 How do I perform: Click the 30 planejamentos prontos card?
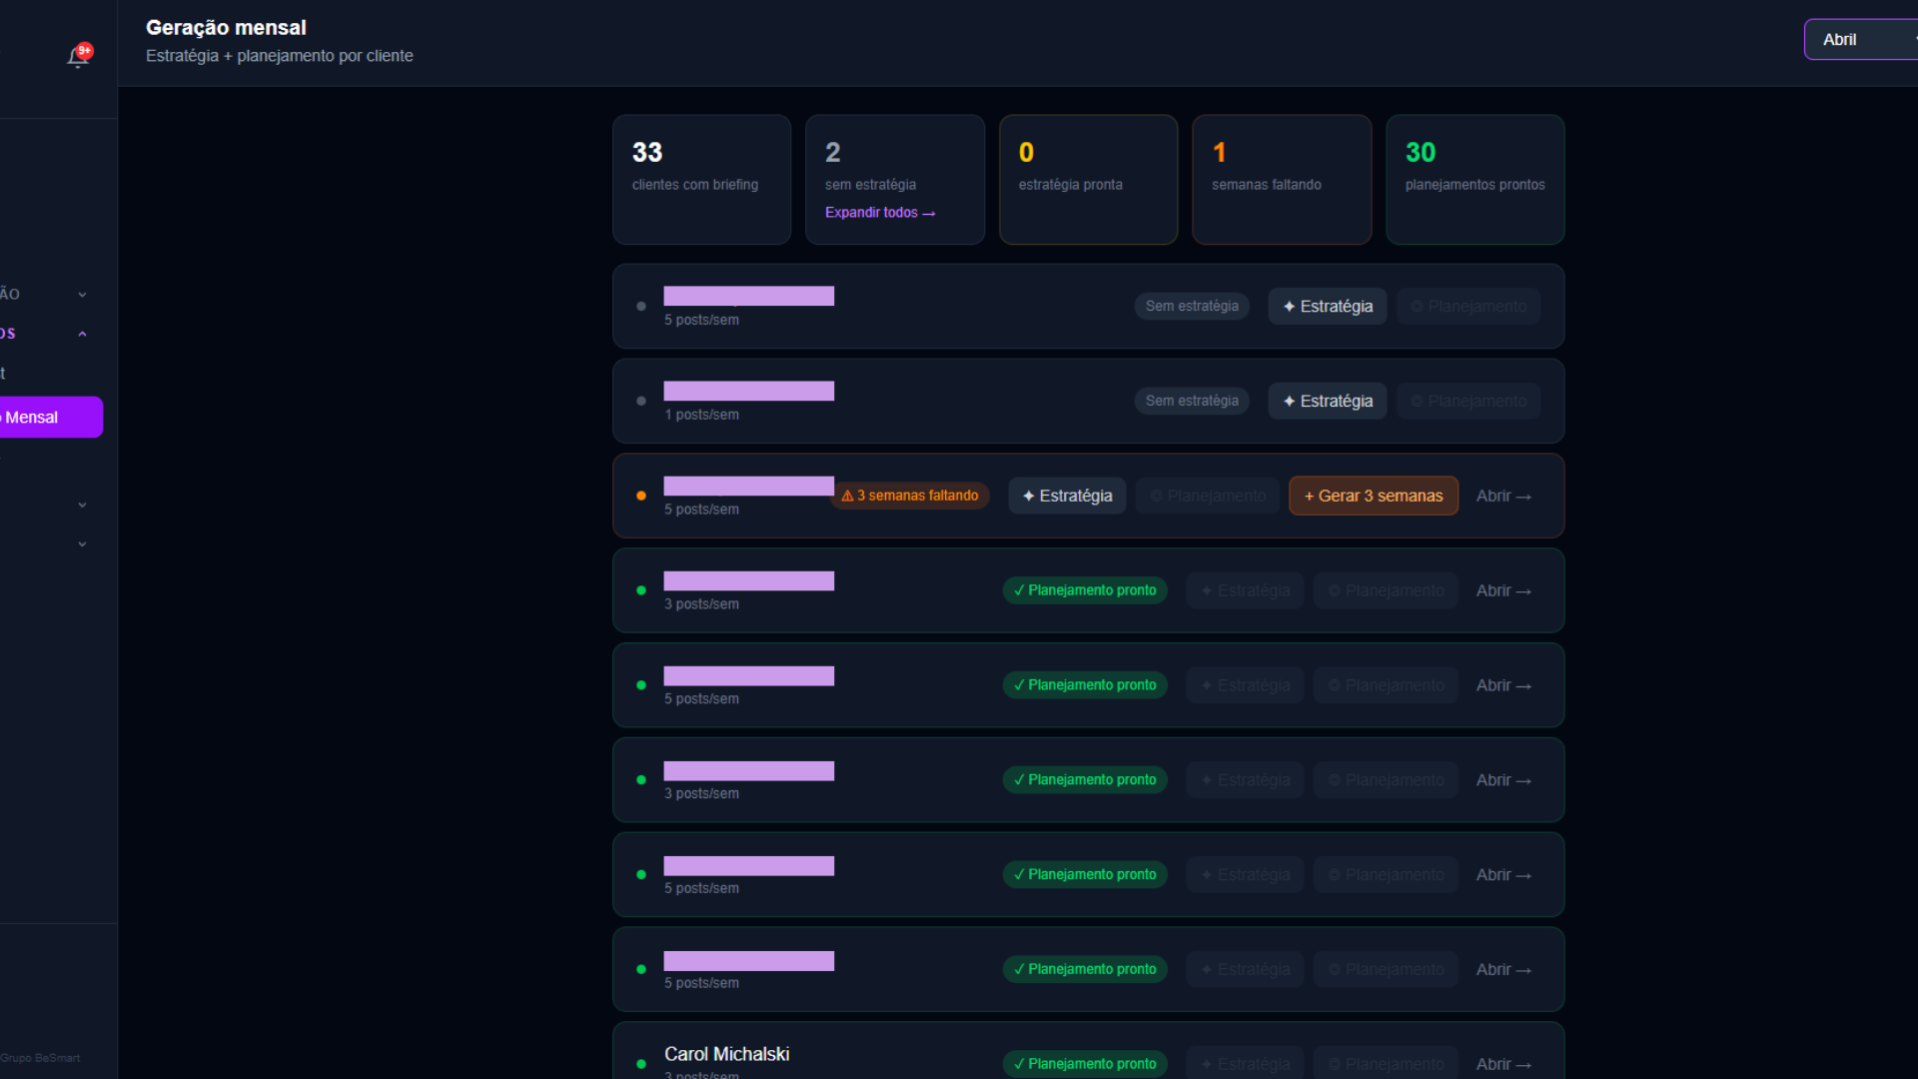(1474, 180)
